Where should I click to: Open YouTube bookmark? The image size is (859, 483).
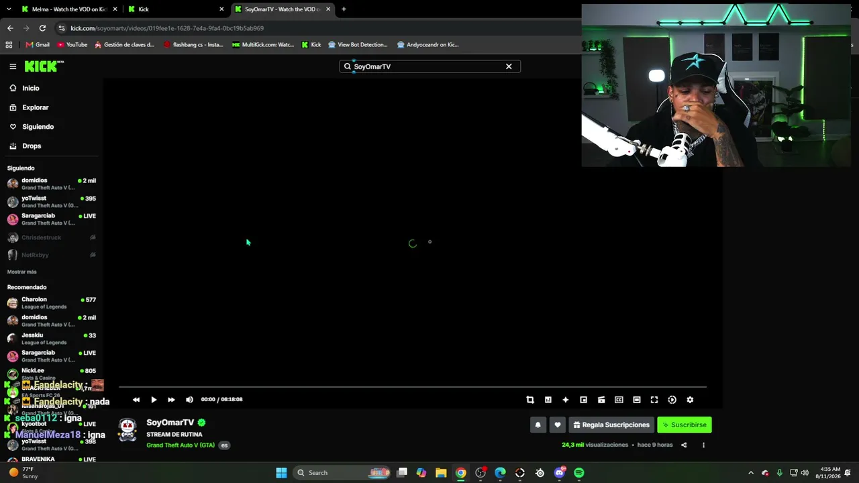tap(72, 45)
